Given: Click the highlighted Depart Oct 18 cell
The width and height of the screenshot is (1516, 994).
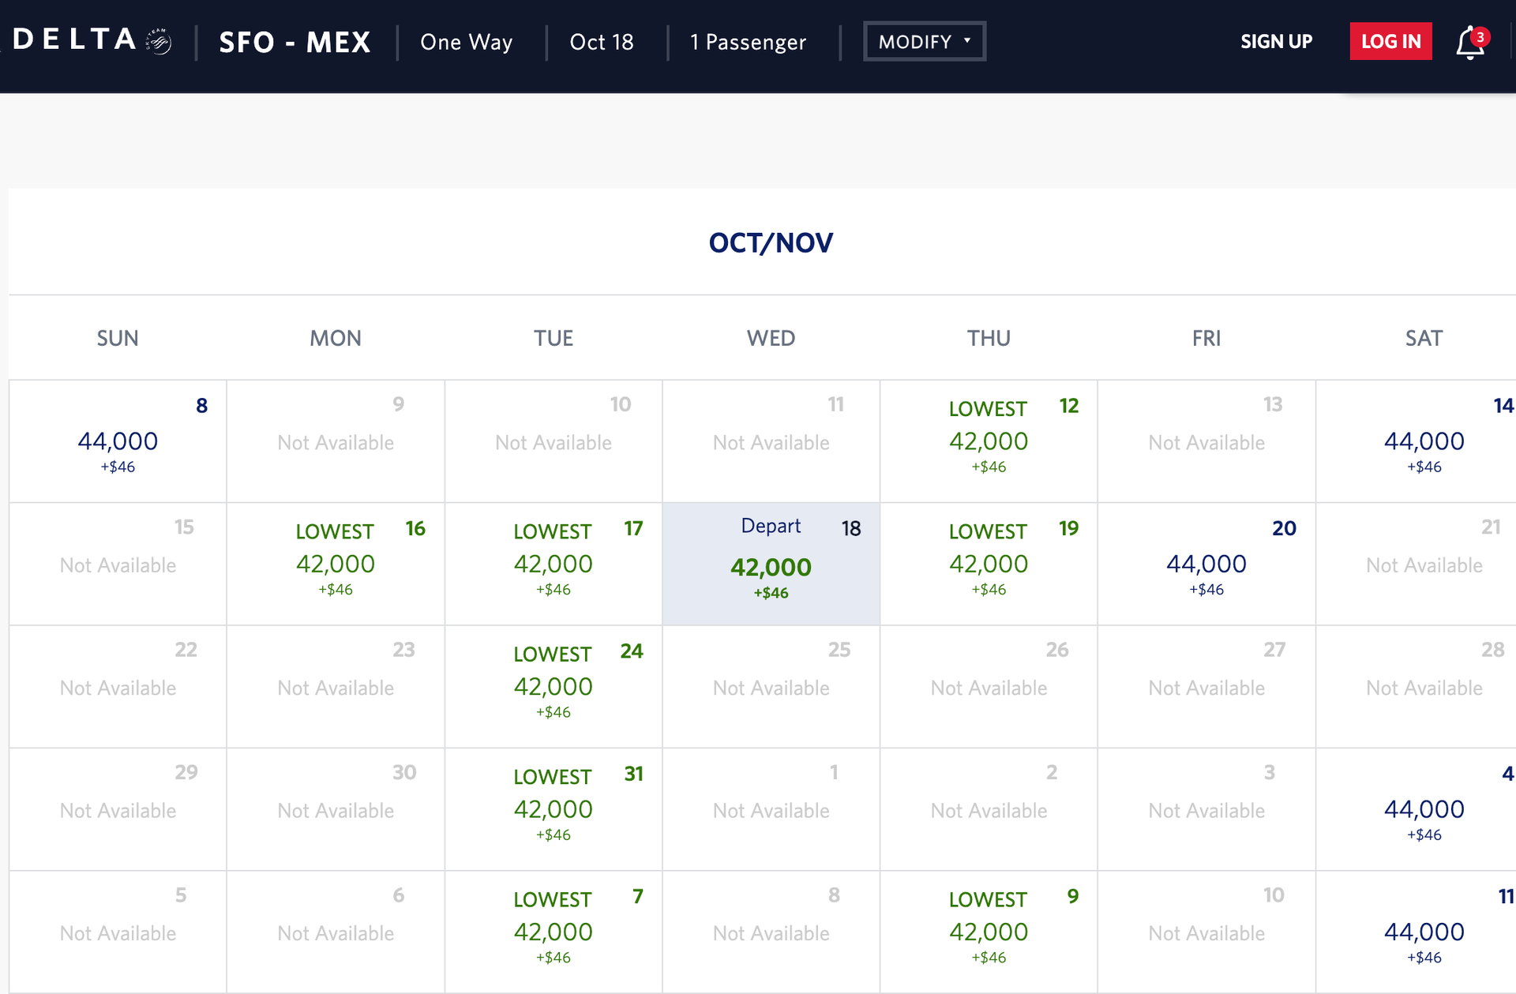Looking at the screenshot, I should point(771,562).
